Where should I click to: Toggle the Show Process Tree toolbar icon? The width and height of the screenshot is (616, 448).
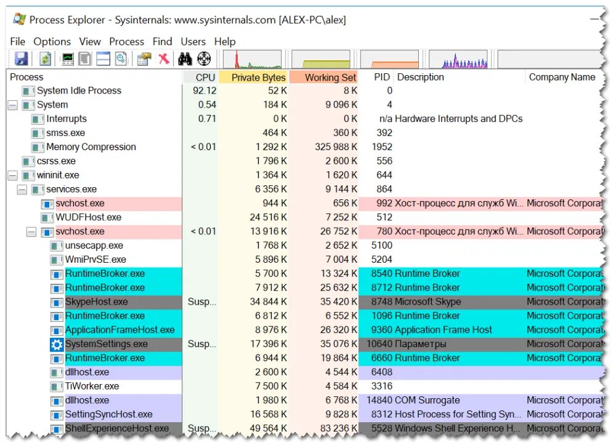pos(85,59)
